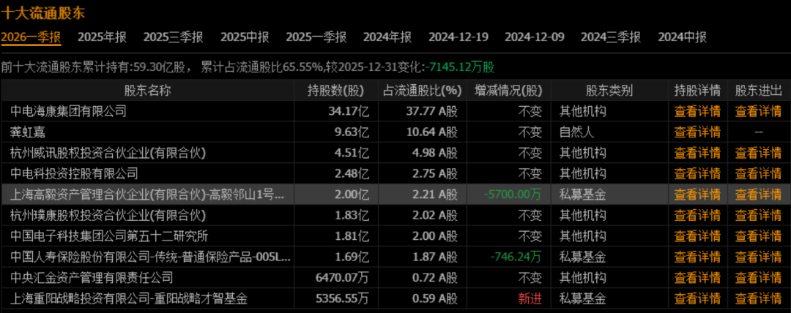Select shareholder 杭州璞康股权投资合伙企业(有限合伙)
Screen dimensions: 791x313
click(108, 216)
